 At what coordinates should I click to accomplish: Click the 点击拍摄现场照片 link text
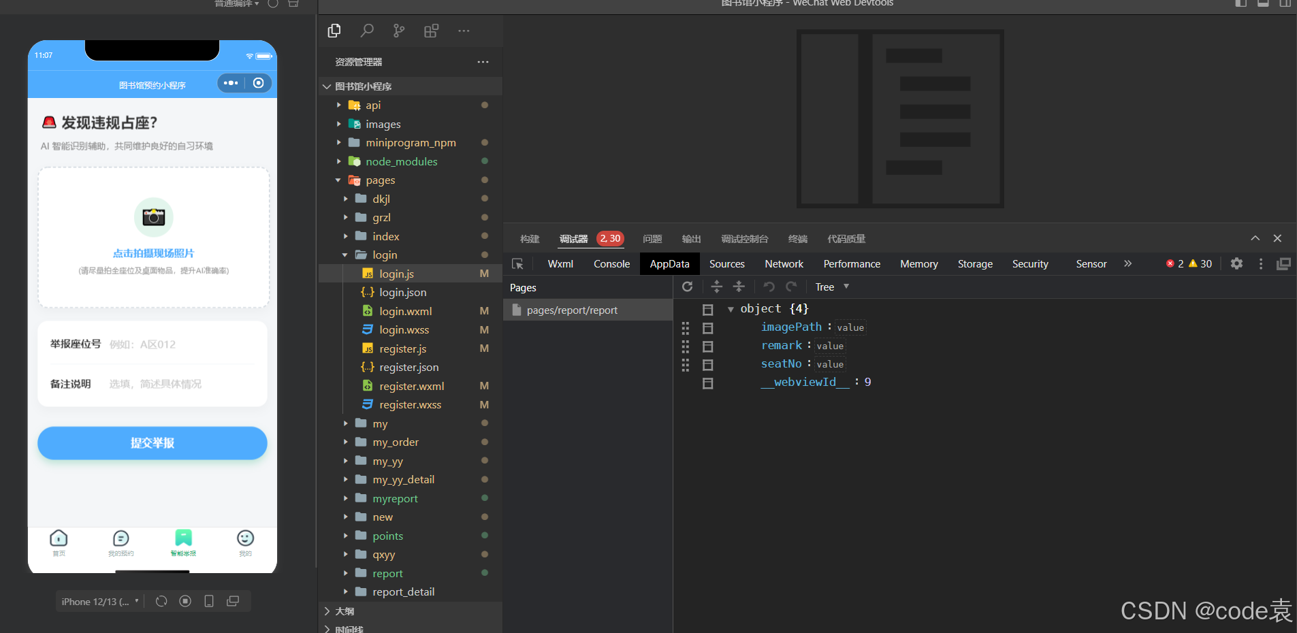(x=153, y=253)
